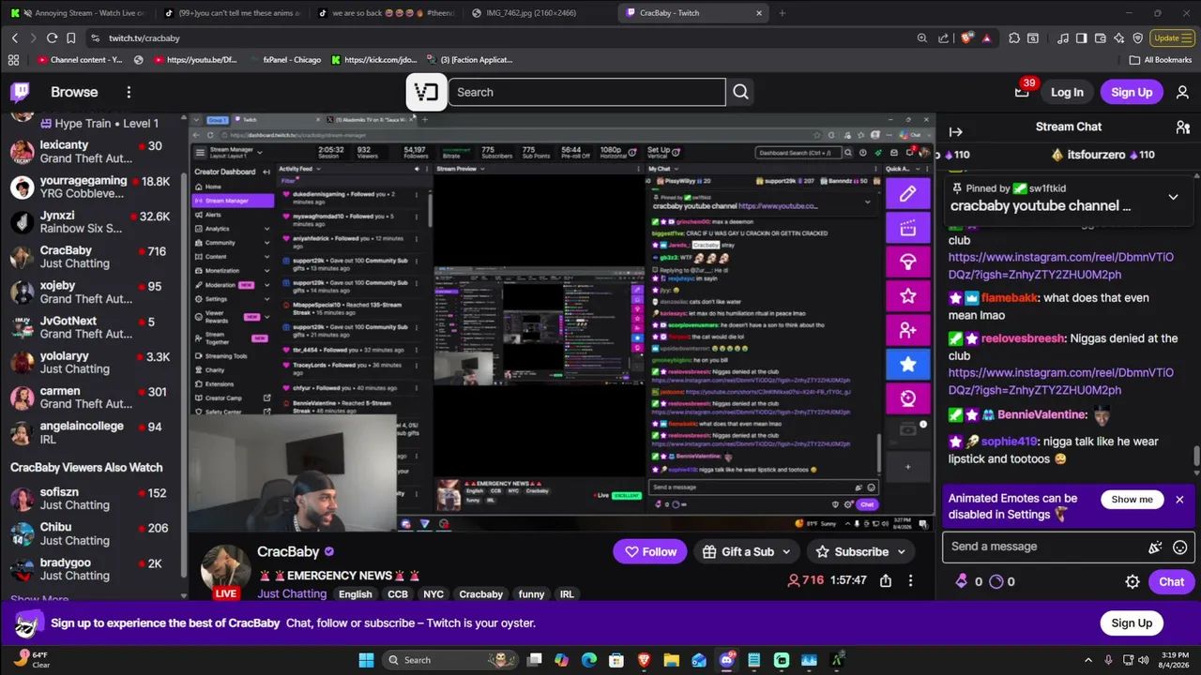Image resolution: width=1201 pixels, height=675 pixels.
Task: Click the search magnifier button on Twitch
Action: coord(741,92)
